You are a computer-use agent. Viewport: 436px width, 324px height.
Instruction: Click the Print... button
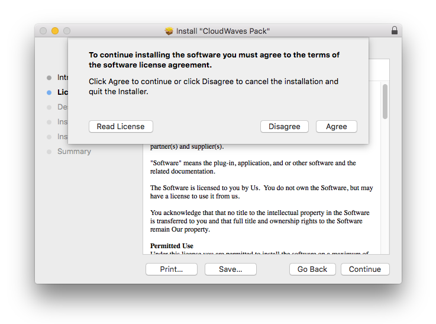(172, 269)
